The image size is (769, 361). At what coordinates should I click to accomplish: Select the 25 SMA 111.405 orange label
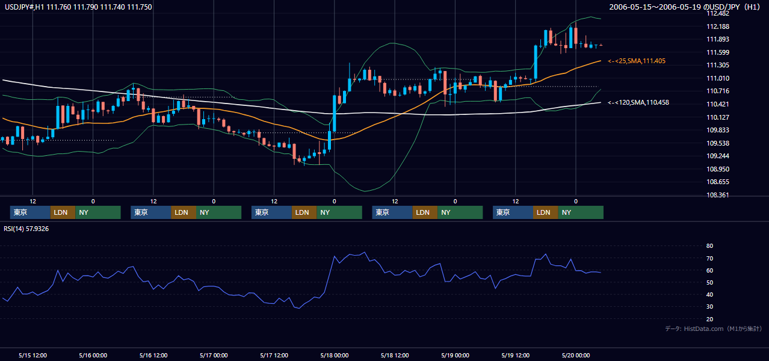click(x=637, y=61)
